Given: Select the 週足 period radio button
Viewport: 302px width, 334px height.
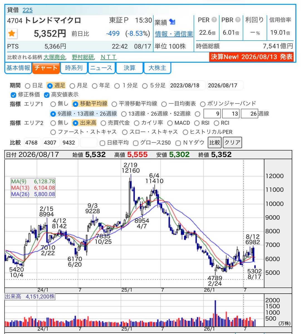Looking at the screenshot, I should [50, 86].
